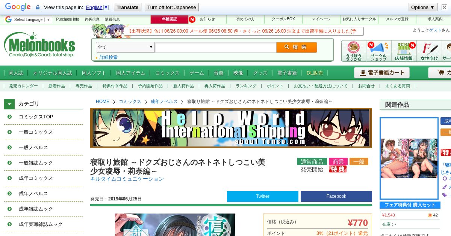Select the 映像 nav tab
The image size is (451, 236).
click(x=238, y=73)
